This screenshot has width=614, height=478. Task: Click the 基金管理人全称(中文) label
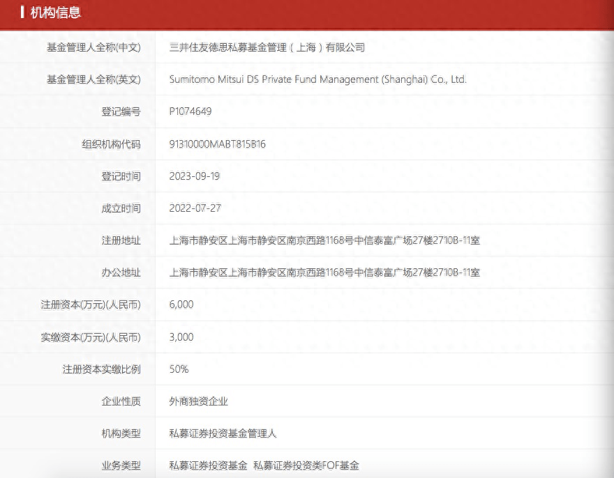click(93, 47)
